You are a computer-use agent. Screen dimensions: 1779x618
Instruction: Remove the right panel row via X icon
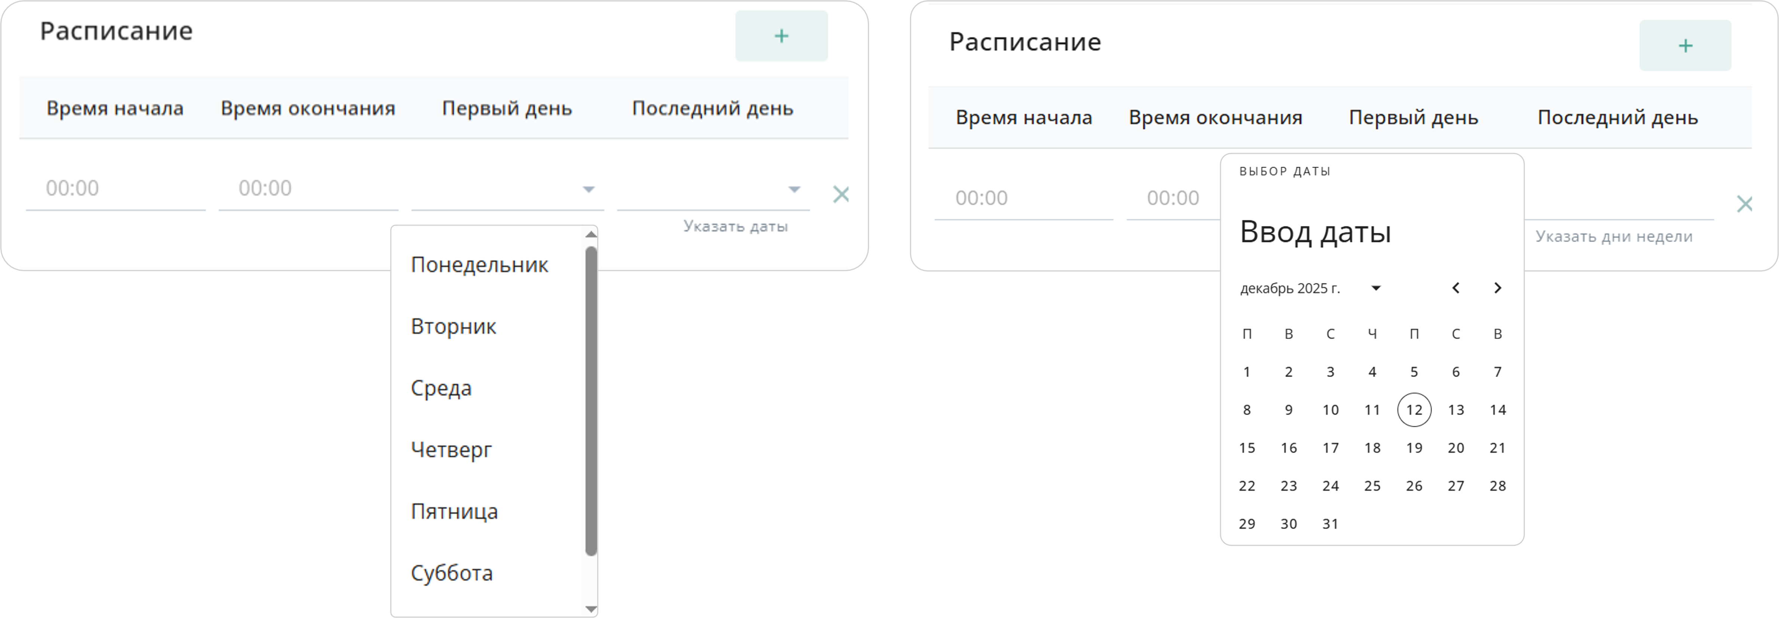pos(1745,204)
